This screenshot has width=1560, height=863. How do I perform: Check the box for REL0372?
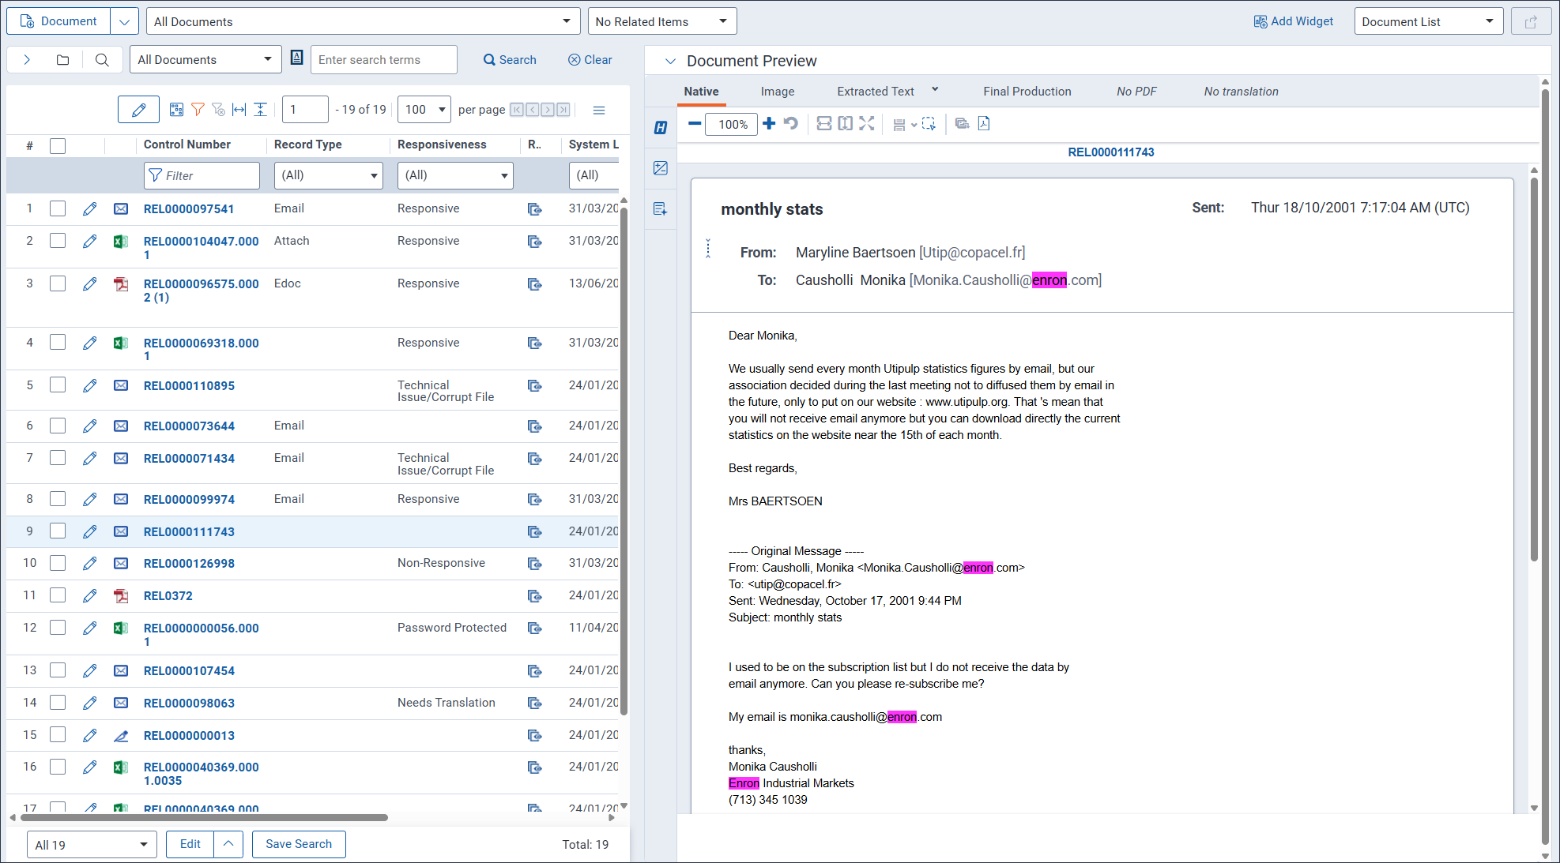coord(58,595)
